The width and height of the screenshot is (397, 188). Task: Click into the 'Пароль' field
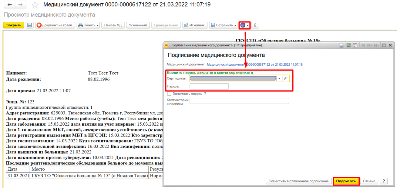(x=209, y=87)
